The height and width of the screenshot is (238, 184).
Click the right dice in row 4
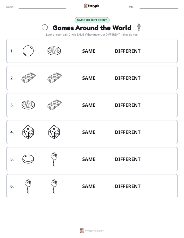[x=54, y=132]
